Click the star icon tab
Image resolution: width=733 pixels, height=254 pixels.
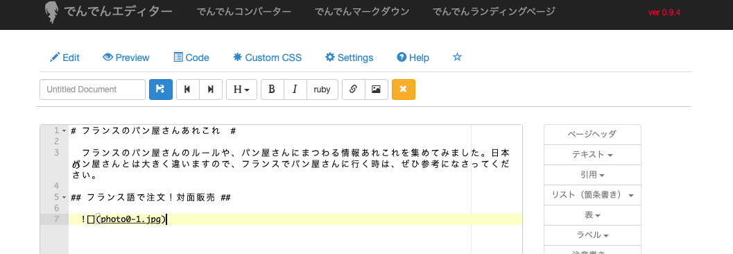(457, 57)
